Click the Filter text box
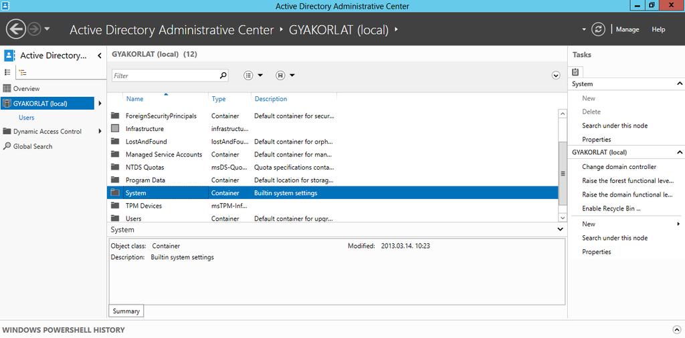685x338 pixels. pyautogui.click(x=165, y=75)
